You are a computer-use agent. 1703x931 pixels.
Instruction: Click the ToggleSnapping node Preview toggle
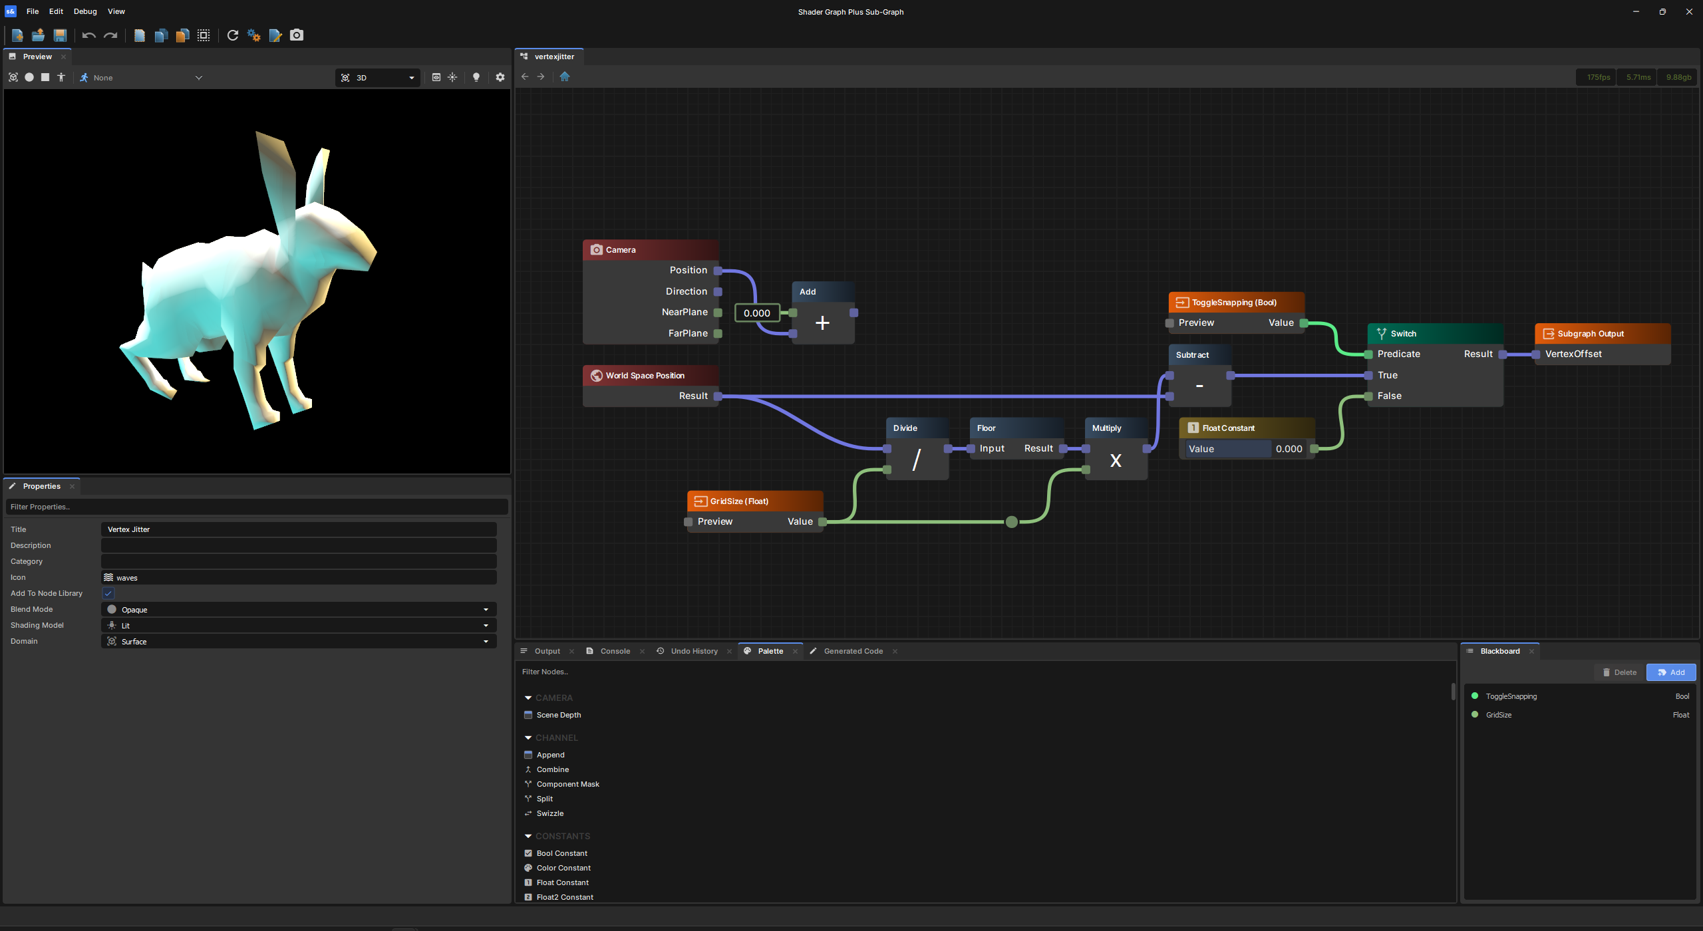tap(1169, 323)
